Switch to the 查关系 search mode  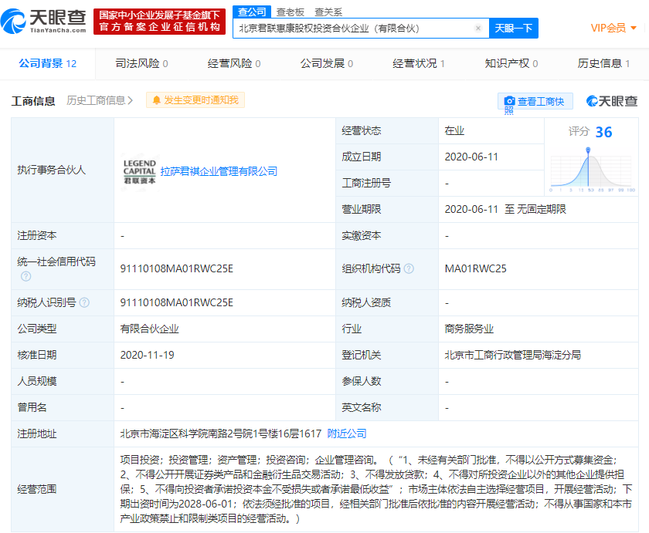click(x=328, y=12)
